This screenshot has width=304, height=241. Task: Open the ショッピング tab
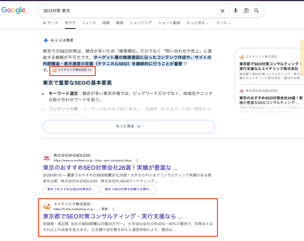click(141, 23)
